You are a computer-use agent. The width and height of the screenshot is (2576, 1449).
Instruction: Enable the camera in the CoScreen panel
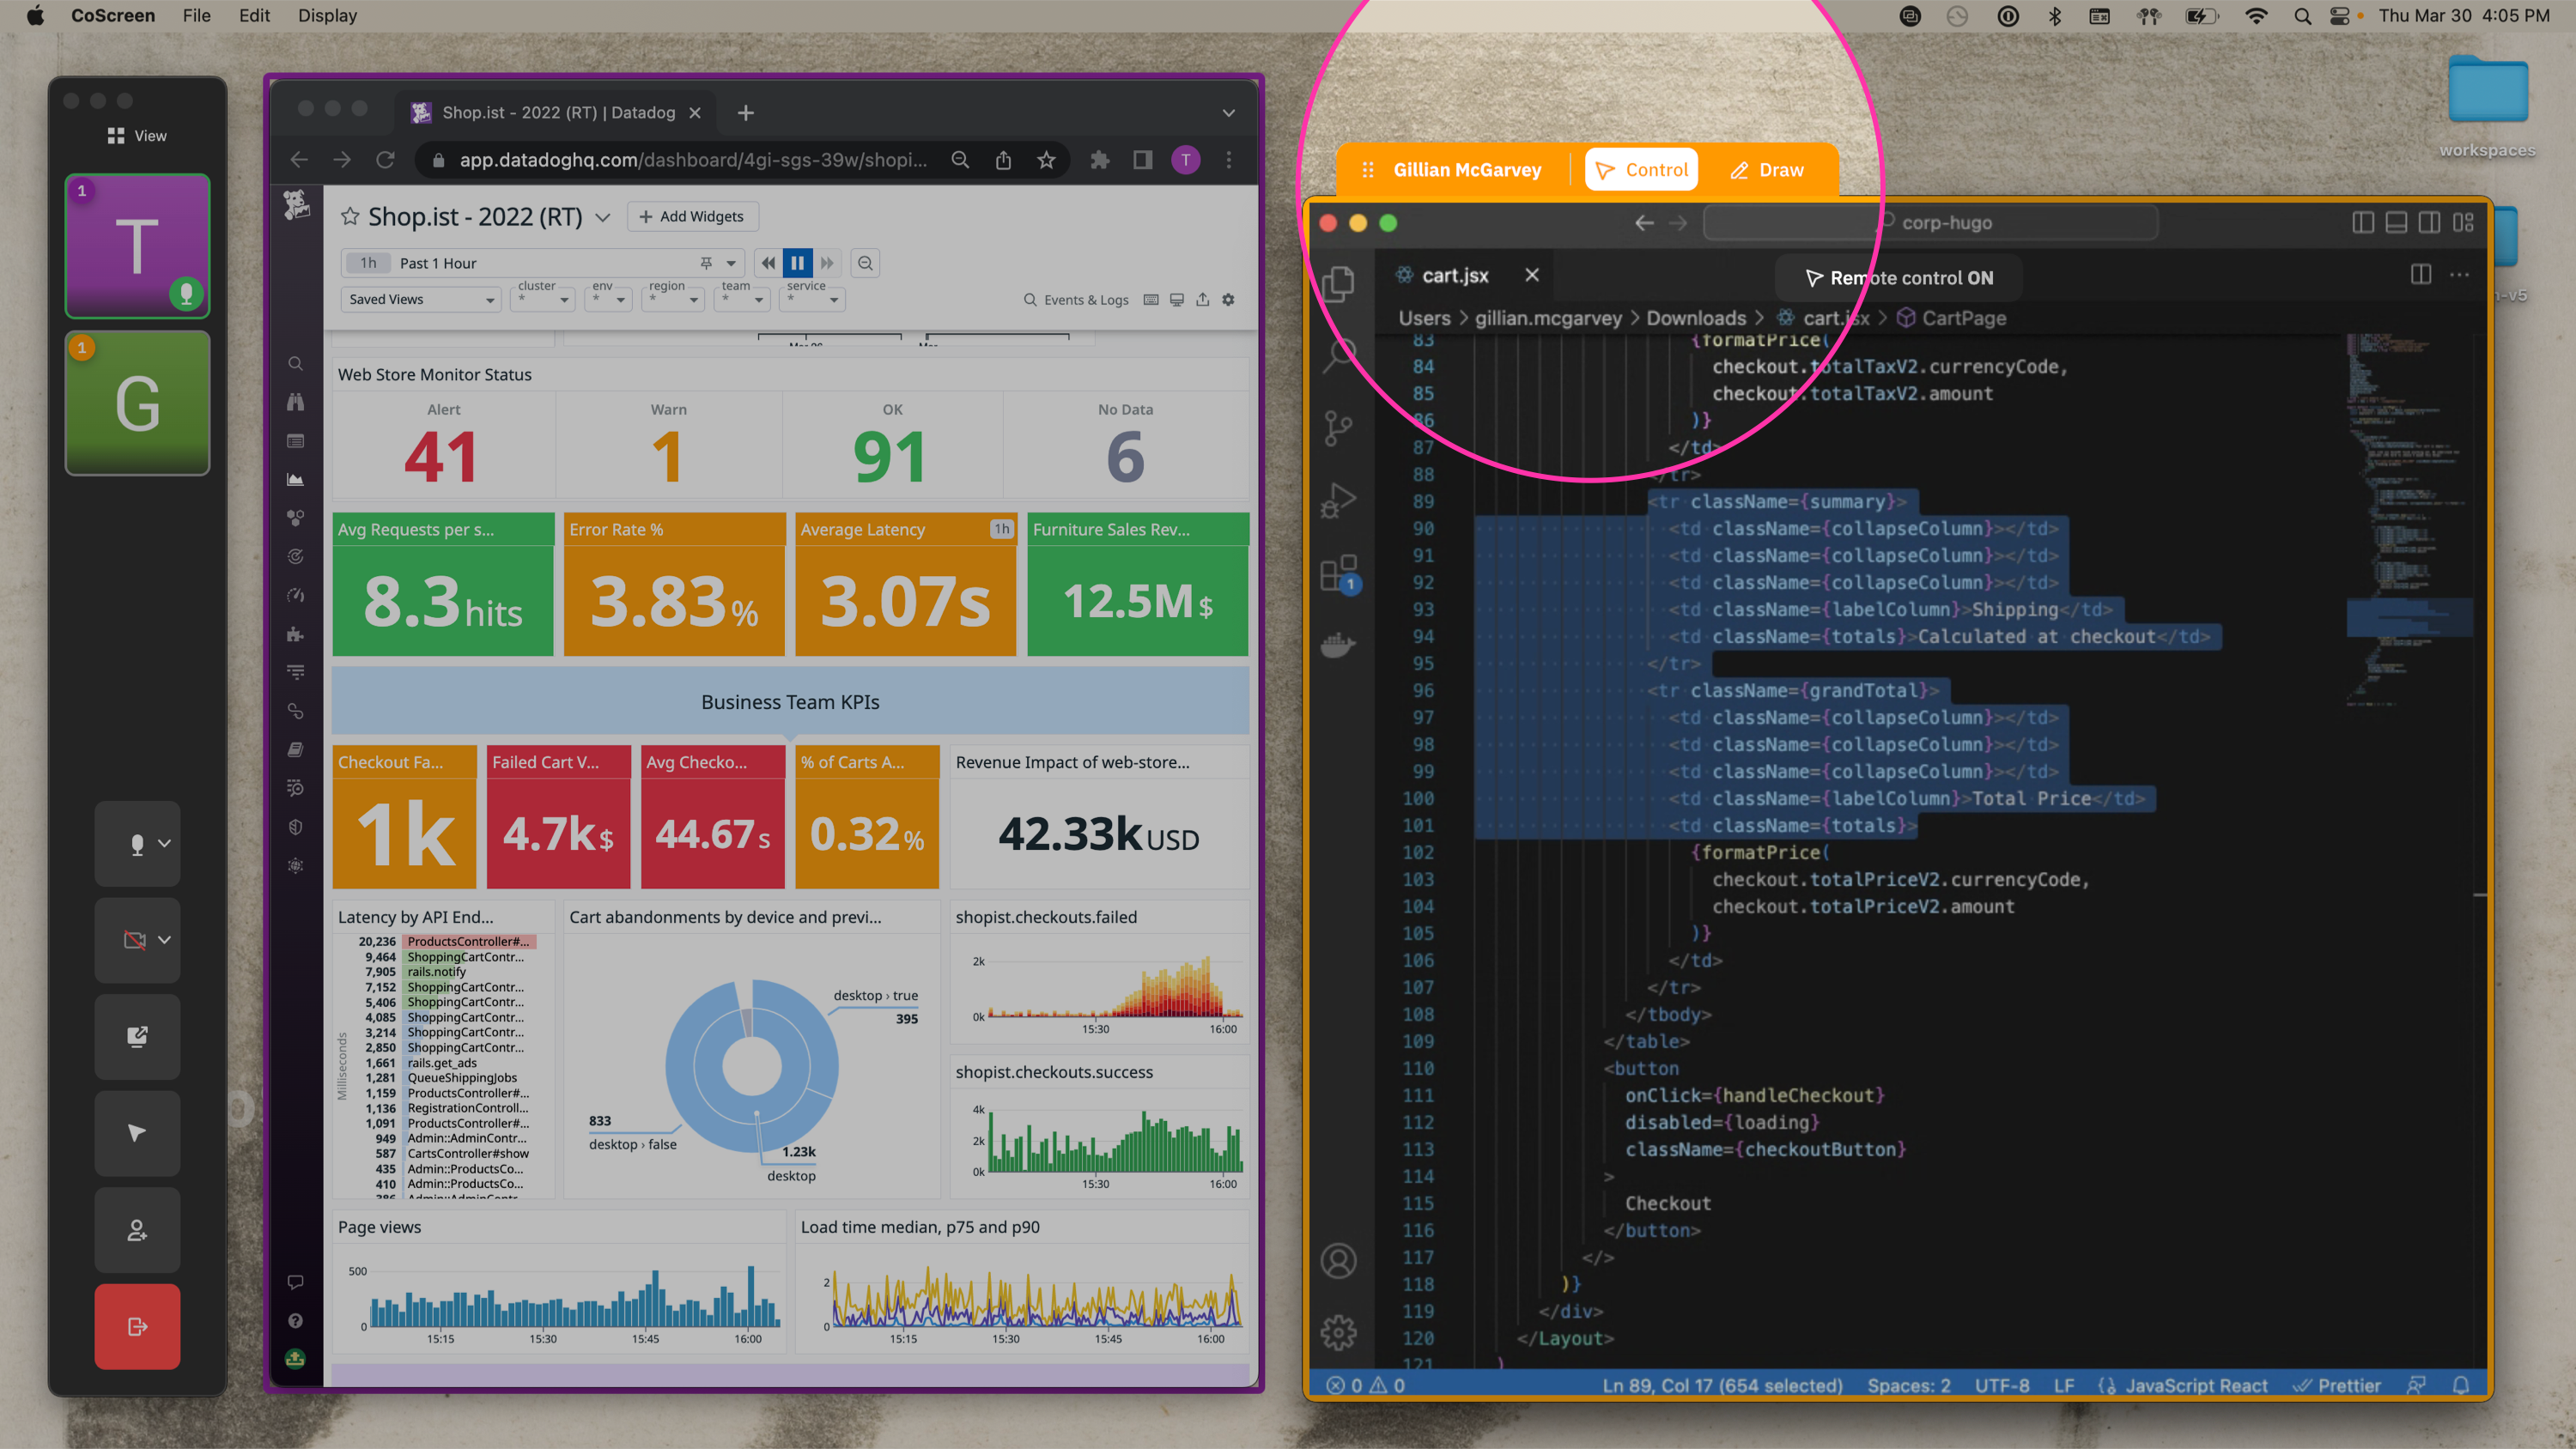click(137, 939)
